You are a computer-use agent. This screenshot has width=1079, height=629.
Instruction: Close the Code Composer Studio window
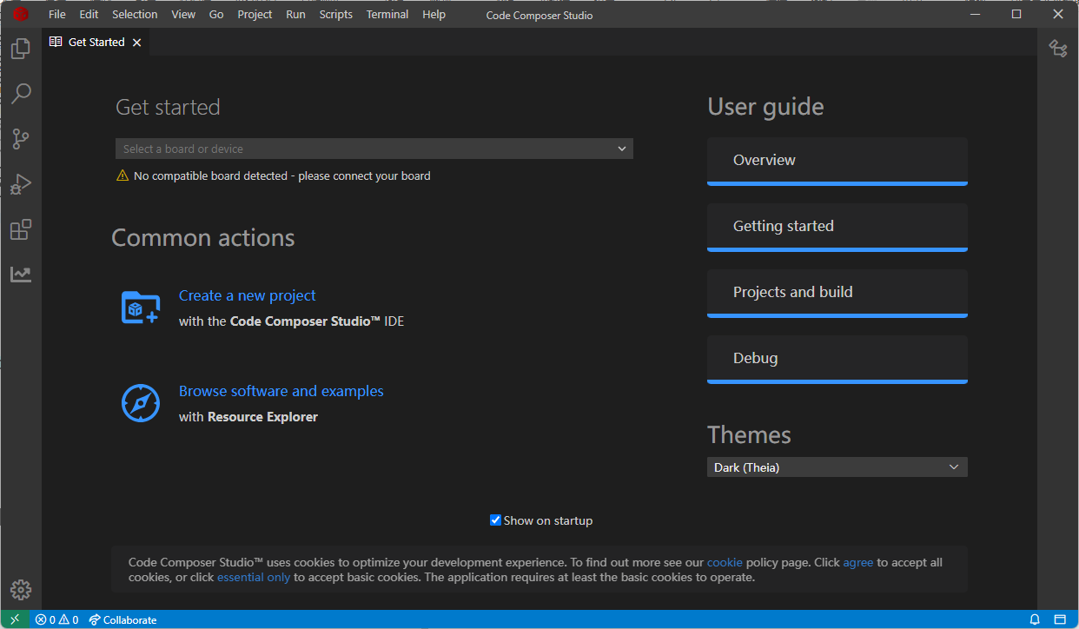pos(1057,14)
